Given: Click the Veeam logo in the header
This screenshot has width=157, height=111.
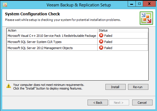Looking at the screenshot, I should [x=146, y=18].
